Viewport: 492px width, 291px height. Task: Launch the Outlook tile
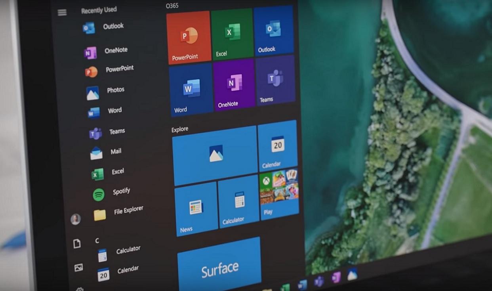click(274, 30)
